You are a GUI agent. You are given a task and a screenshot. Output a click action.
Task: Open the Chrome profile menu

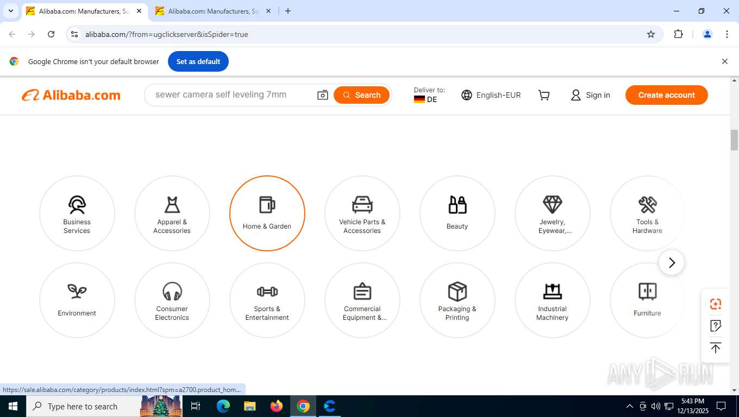coord(707,34)
